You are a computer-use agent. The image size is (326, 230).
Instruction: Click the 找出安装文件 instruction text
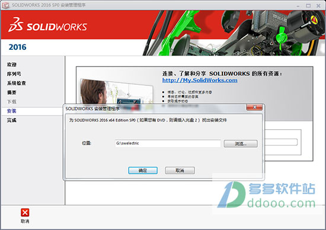pos(215,120)
